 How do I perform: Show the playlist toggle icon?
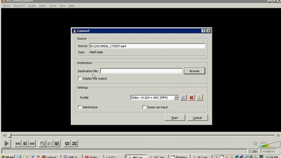coord(50,144)
